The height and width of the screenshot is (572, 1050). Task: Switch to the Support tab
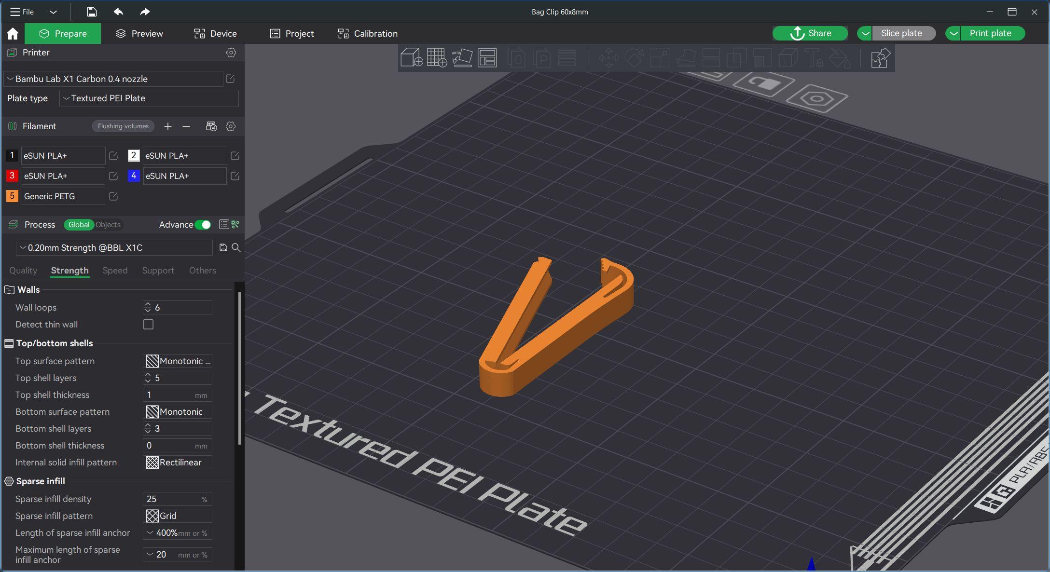(x=158, y=270)
